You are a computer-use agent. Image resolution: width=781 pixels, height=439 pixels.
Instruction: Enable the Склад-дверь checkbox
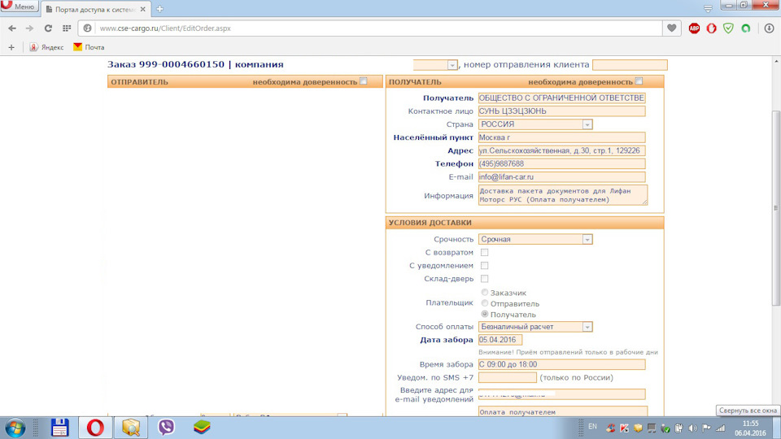point(484,279)
